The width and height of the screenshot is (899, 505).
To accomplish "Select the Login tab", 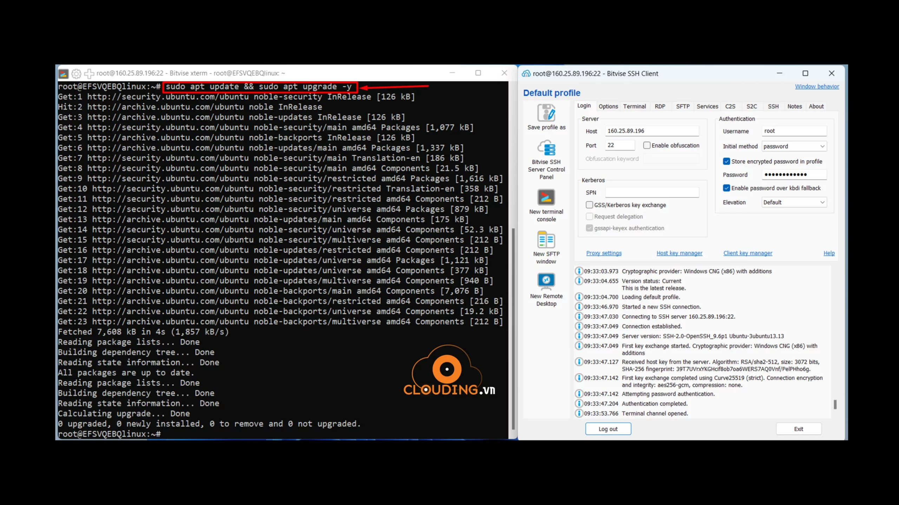I will [x=584, y=106].
